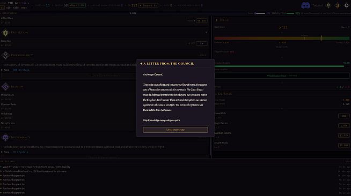The width and height of the screenshot is (351, 196).
Task: Click the Illusion school icon
Action: point(5,87)
